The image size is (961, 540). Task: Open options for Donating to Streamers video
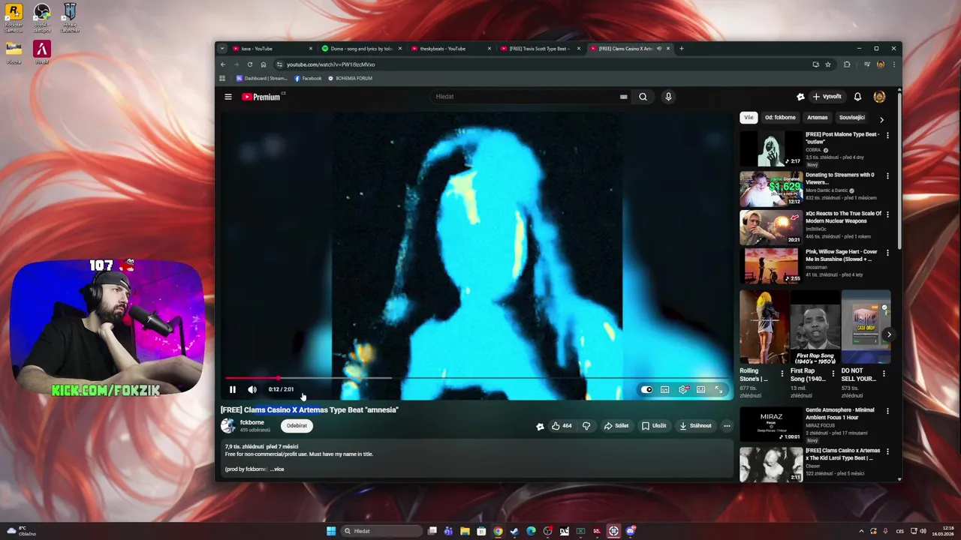887,176
